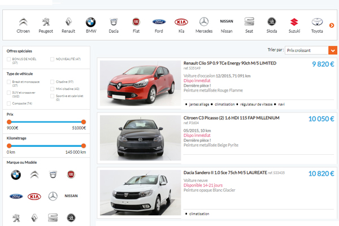Click the 10 820 € price
Viewport: 339px width, 226px height.
(321, 173)
